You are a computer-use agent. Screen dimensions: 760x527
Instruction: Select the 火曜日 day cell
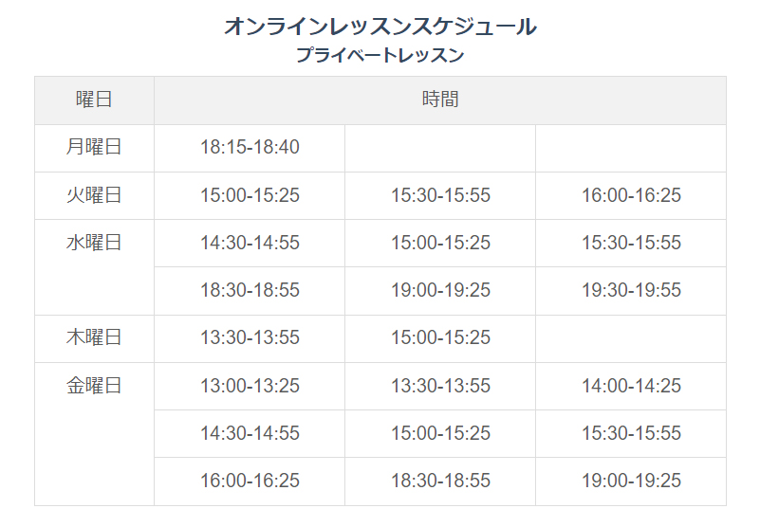tap(94, 195)
